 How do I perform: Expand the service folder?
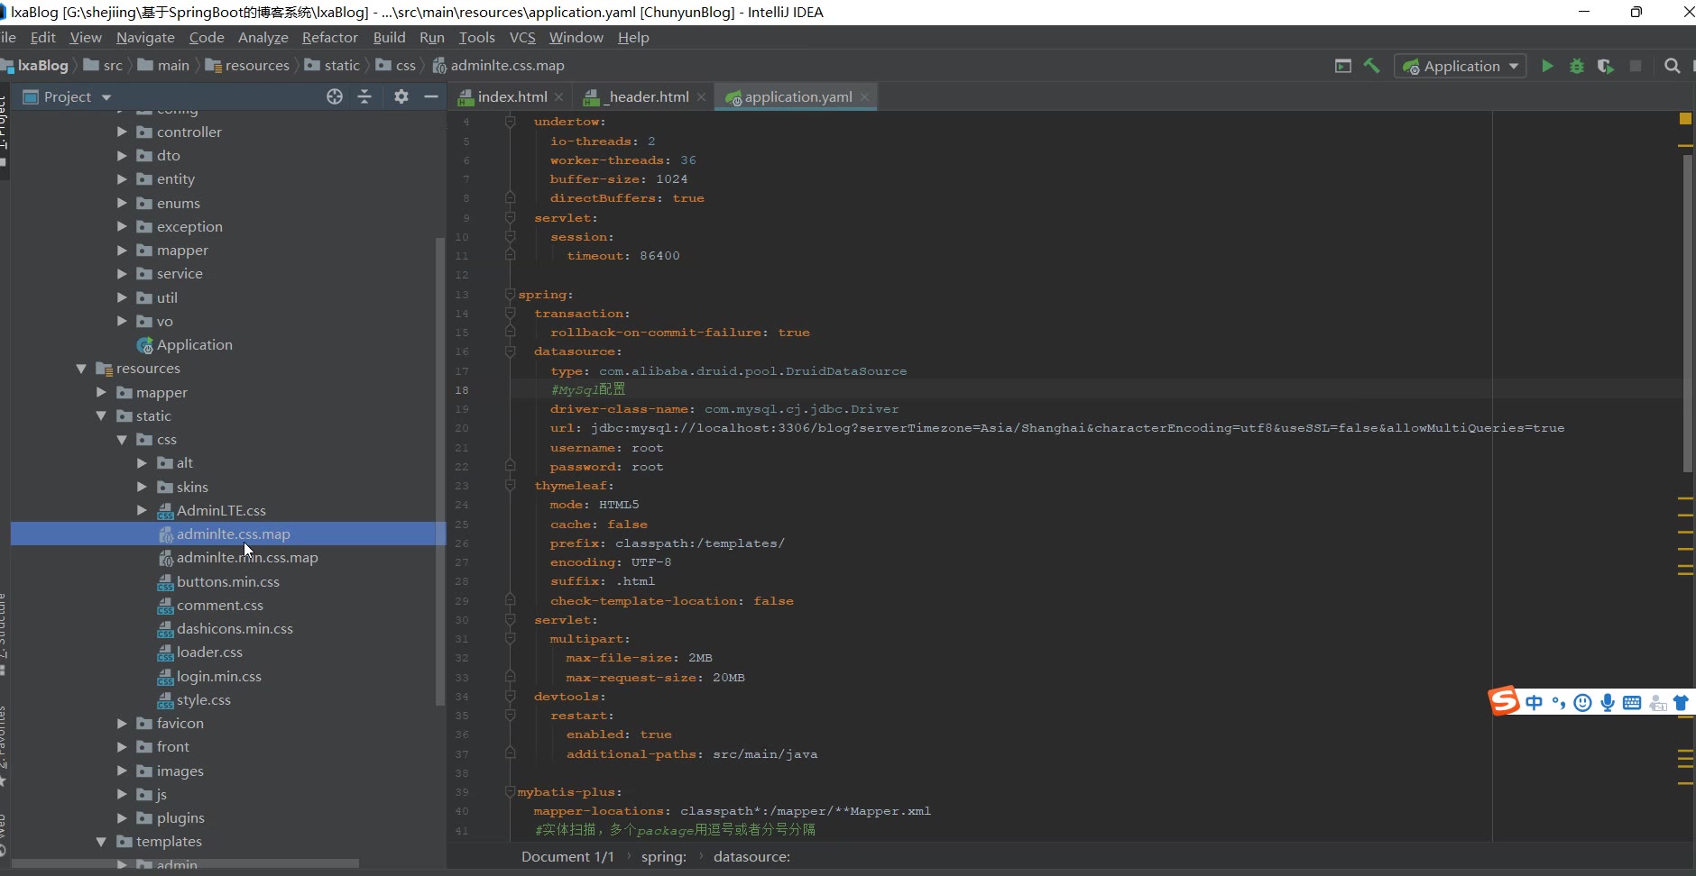click(122, 274)
